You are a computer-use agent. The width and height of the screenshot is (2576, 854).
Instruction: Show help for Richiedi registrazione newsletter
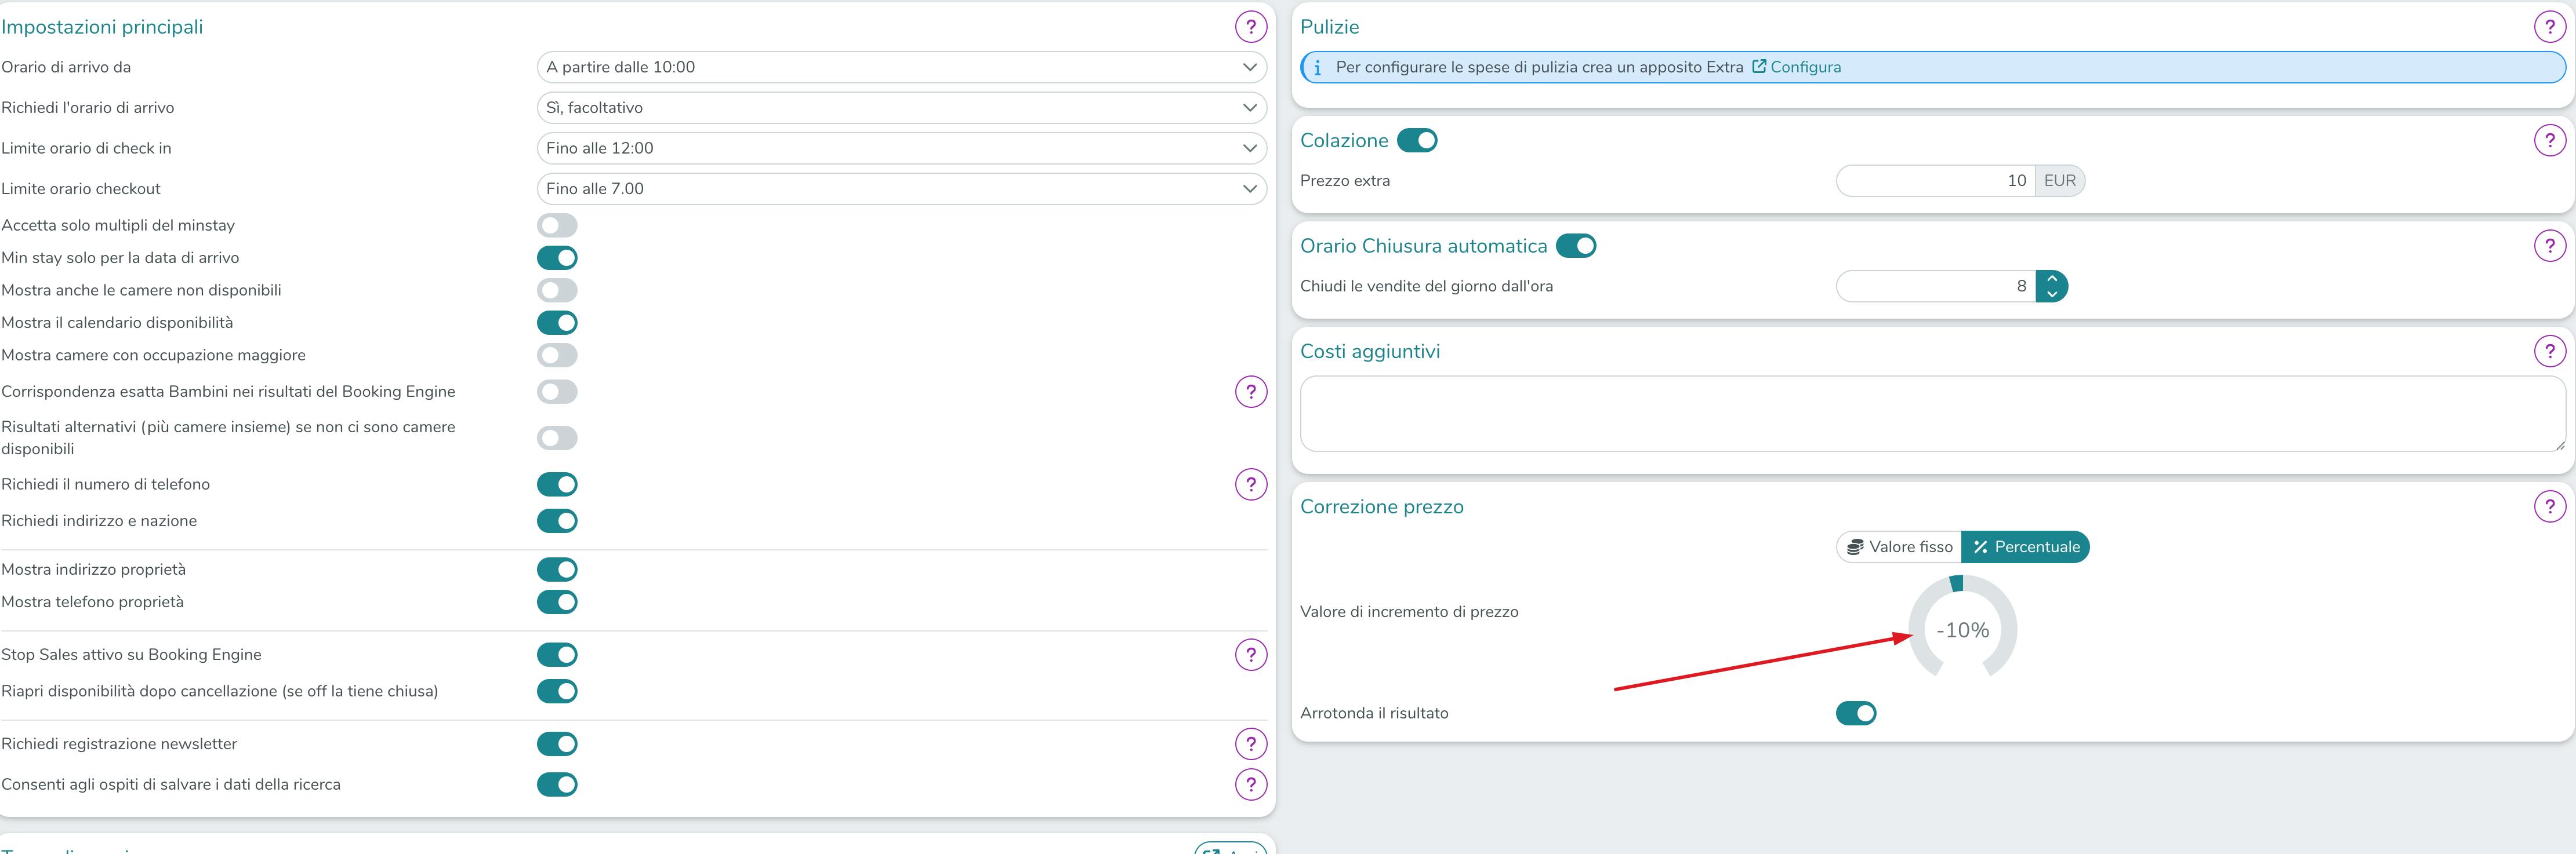pos(1250,744)
